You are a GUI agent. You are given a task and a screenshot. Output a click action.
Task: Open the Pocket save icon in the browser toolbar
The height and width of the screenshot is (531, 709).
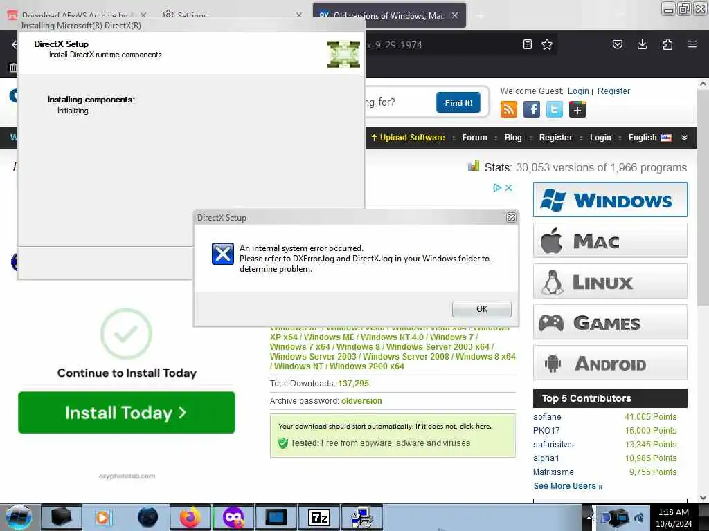click(x=617, y=44)
